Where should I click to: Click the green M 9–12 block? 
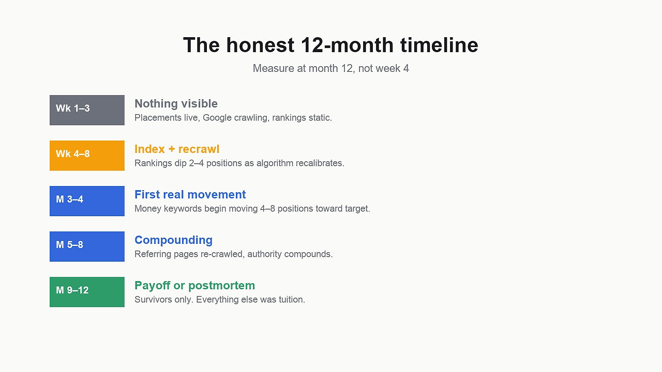(x=87, y=292)
